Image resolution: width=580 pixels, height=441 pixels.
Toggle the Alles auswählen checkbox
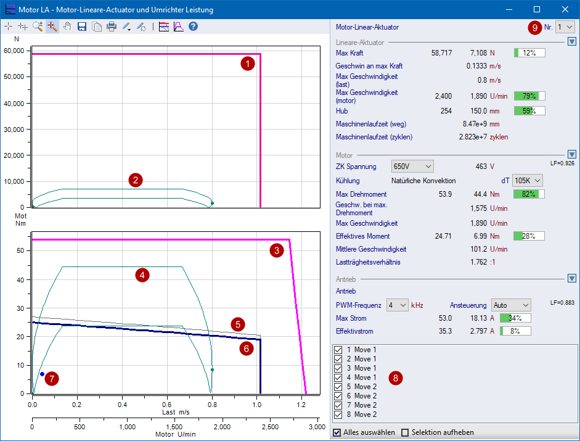click(x=337, y=432)
